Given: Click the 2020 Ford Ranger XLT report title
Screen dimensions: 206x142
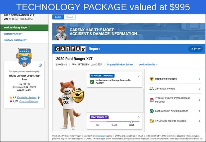Looking at the screenshot, I should [74, 59].
